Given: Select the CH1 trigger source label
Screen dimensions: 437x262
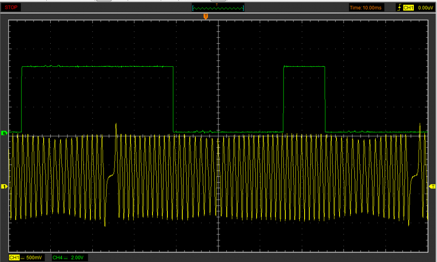Looking at the screenshot, I should click(408, 8).
